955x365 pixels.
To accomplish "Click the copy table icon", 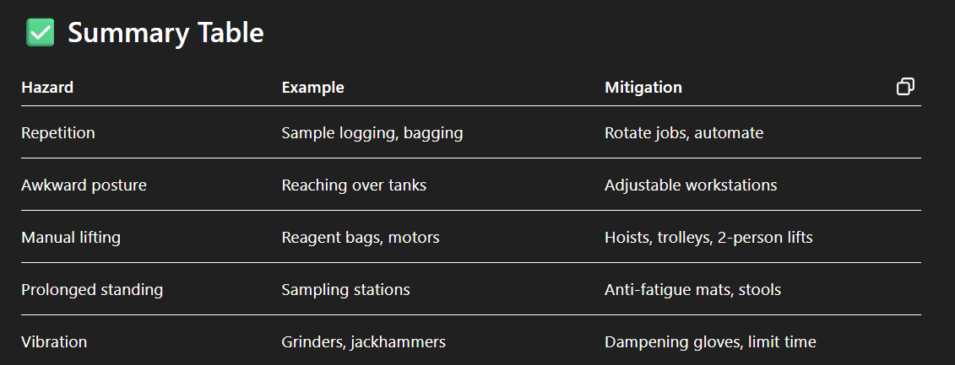I will point(905,87).
